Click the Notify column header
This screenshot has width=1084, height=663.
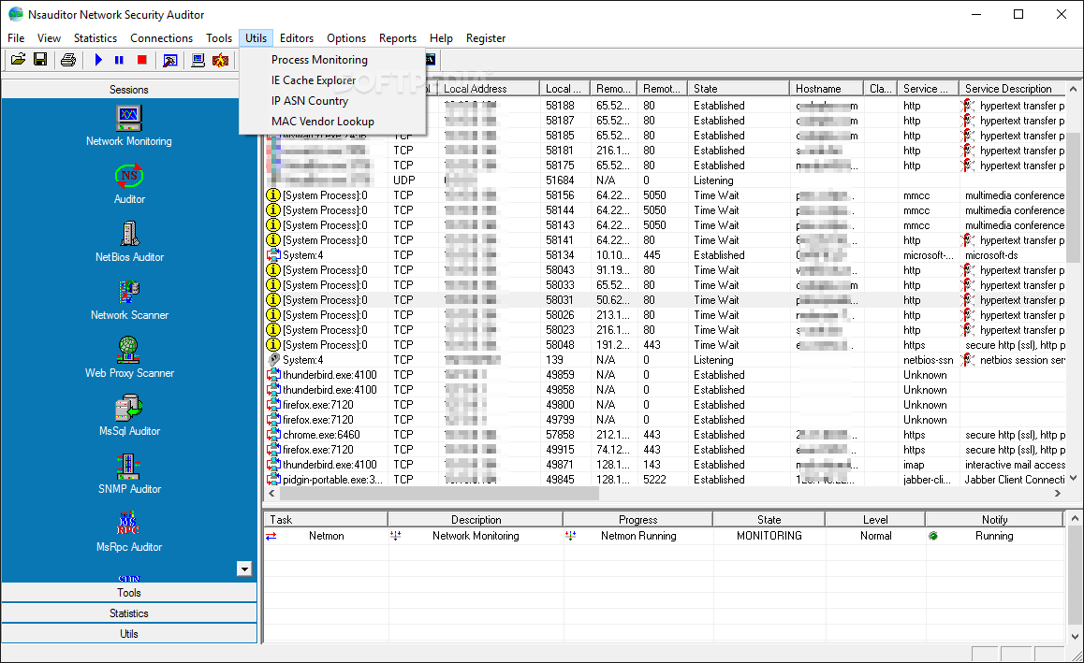[994, 519]
